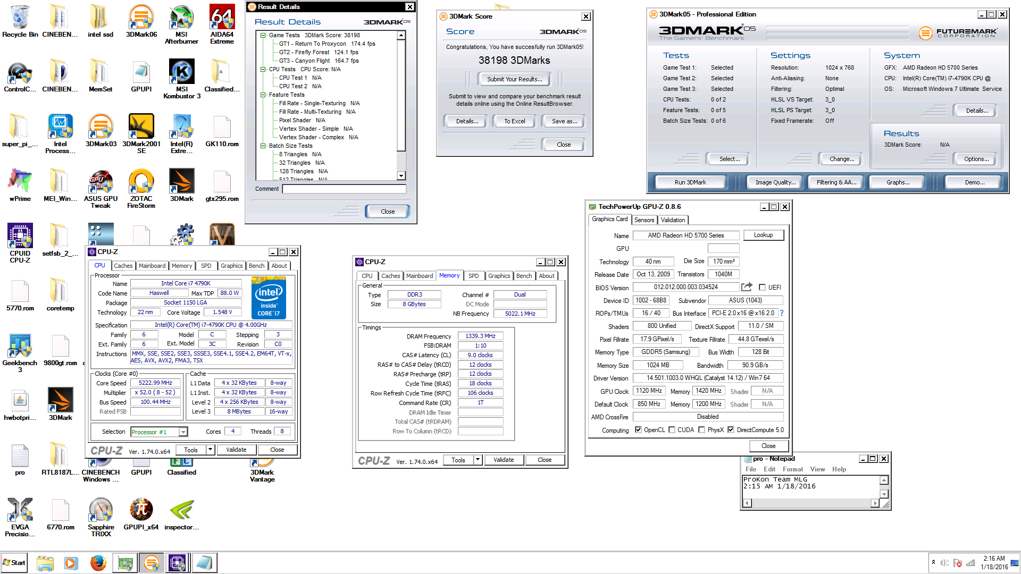This screenshot has height=574, width=1021.
Task: Click the Notepad horizontal scrollbar right arrow
Action: click(x=875, y=503)
